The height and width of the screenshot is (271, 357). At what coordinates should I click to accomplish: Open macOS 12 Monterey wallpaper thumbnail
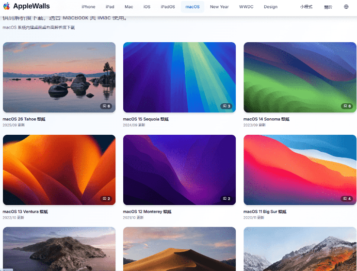[179, 170]
